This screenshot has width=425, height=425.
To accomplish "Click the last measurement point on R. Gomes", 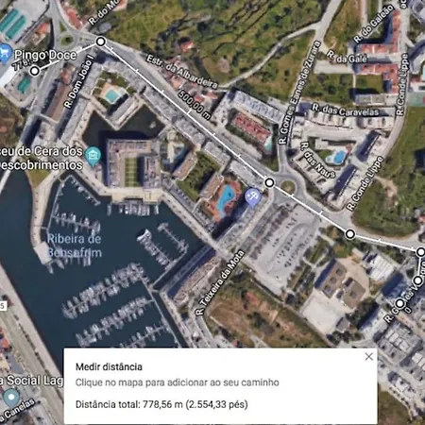I will pos(400,303).
